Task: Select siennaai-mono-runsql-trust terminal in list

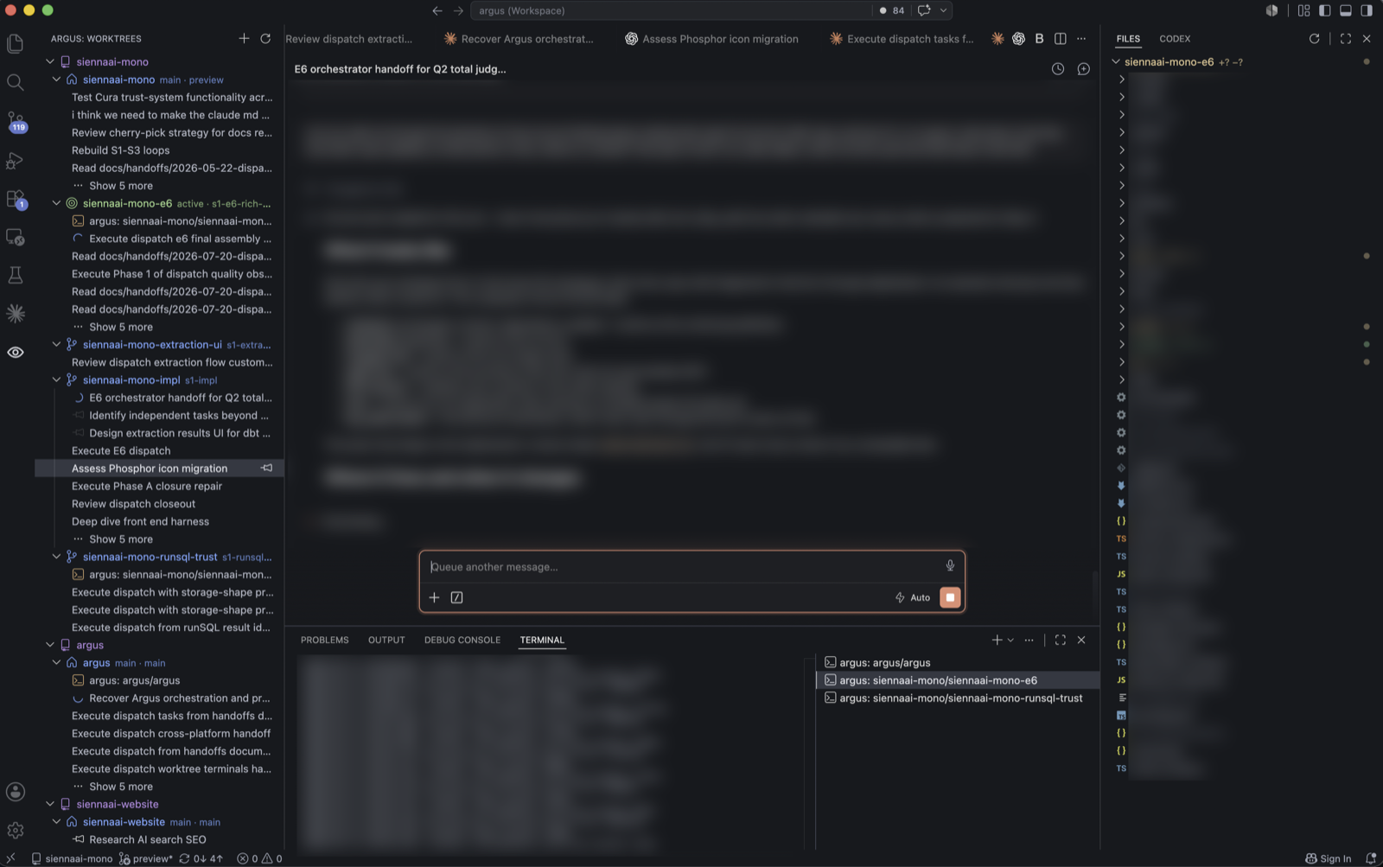Action: click(957, 698)
